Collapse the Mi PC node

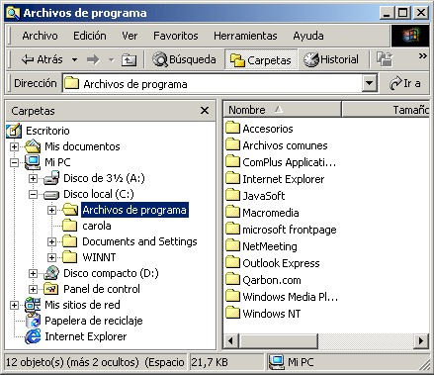(14, 162)
